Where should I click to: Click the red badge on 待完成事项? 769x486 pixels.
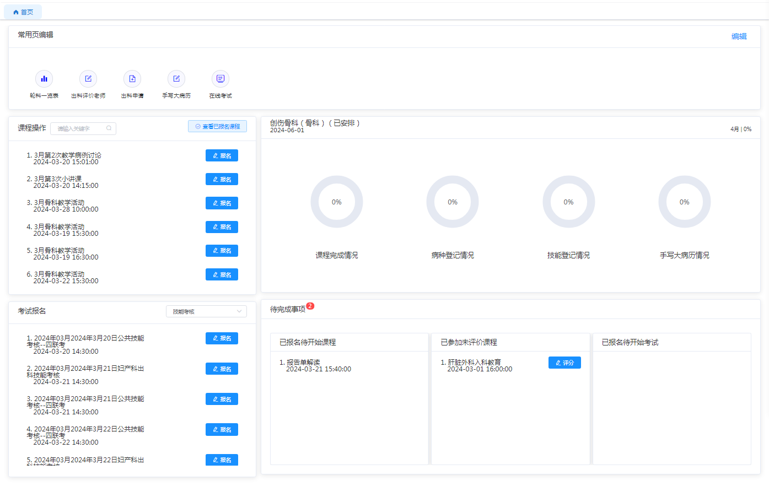pyautogui.click(x=310, y=306)
